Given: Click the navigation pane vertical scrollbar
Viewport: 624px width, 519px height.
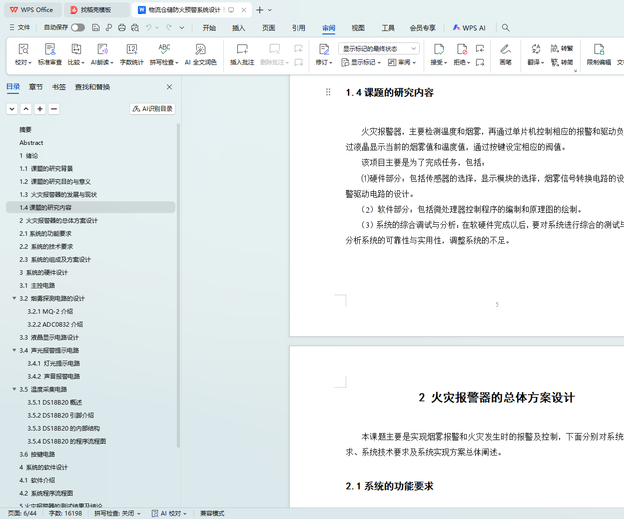Looking at the screenshot, I should pyautogui.click(x=178, y=285).
